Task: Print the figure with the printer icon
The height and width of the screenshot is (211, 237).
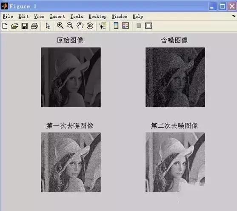Action: (34, 26)
